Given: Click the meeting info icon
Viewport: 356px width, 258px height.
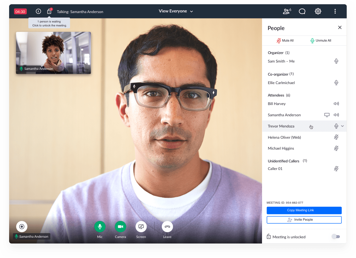Looking at the screenshot, I should click(x=38, y=11).
